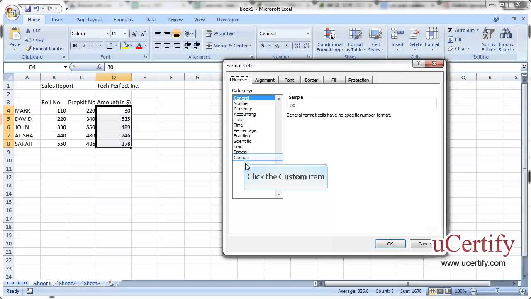Paste clipboard contents
The height and width of the screenshot is (299, 531).
pos(15,39)
